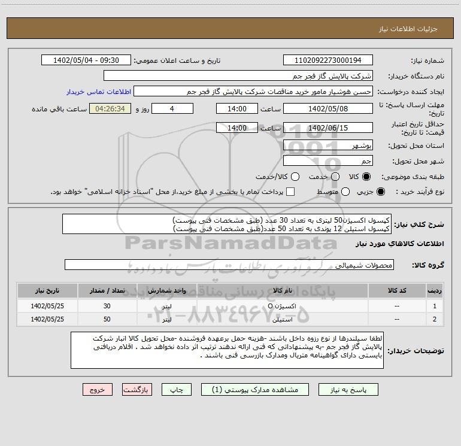Click the بازگشت back button

pos(137,390)
